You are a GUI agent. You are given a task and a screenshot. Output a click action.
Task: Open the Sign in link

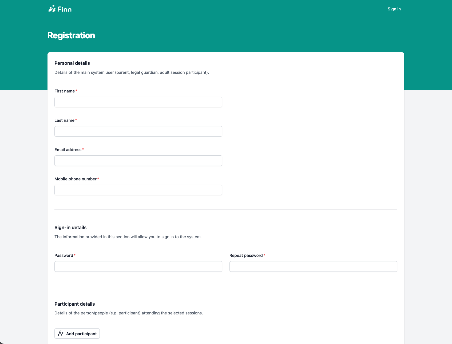[394, 9]
